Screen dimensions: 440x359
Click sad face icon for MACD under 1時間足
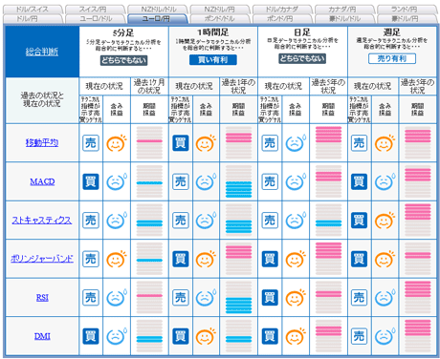point(206,181)
